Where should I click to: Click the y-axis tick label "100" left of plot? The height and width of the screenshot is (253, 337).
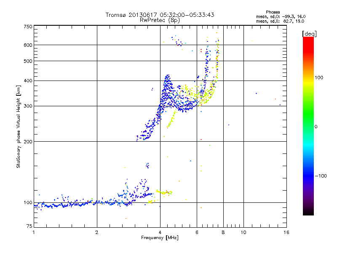(x=28, y=202)
